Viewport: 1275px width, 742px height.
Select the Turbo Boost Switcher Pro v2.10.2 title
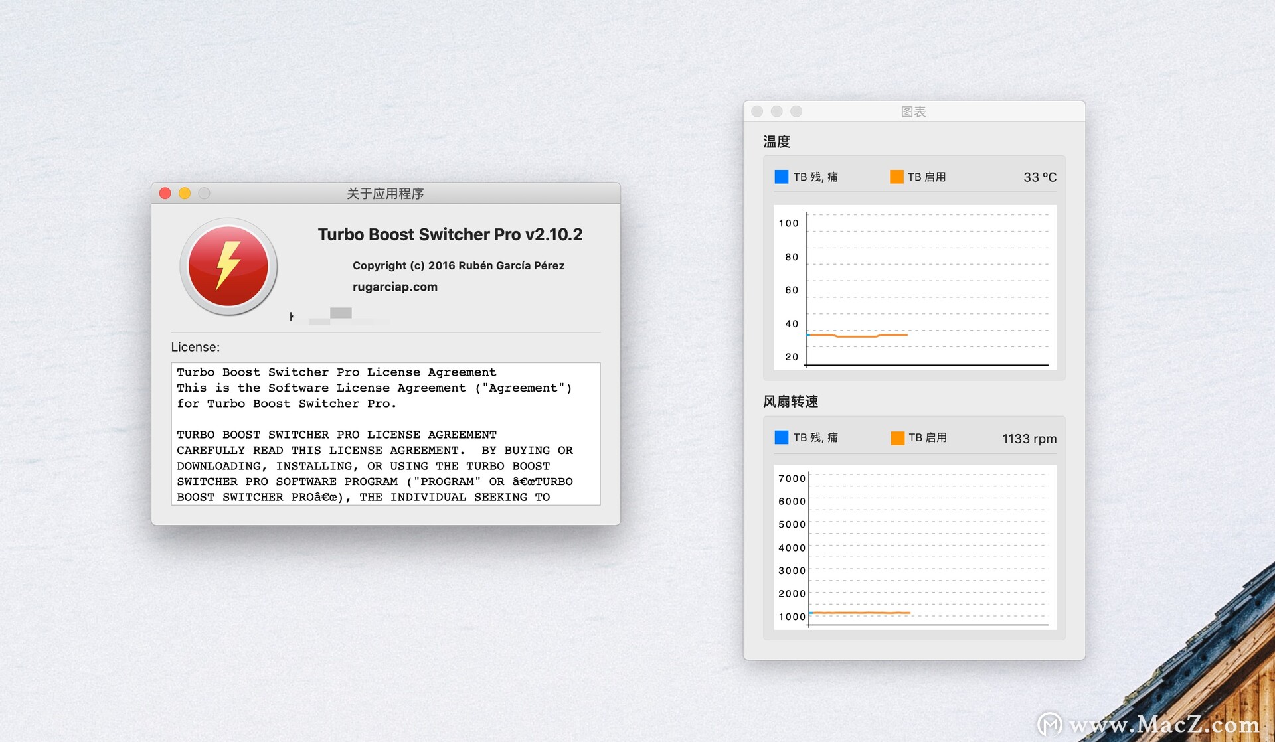tap(450, 234)
